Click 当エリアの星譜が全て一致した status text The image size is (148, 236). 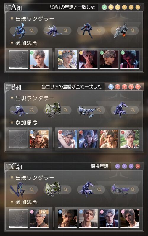point(71,87)
